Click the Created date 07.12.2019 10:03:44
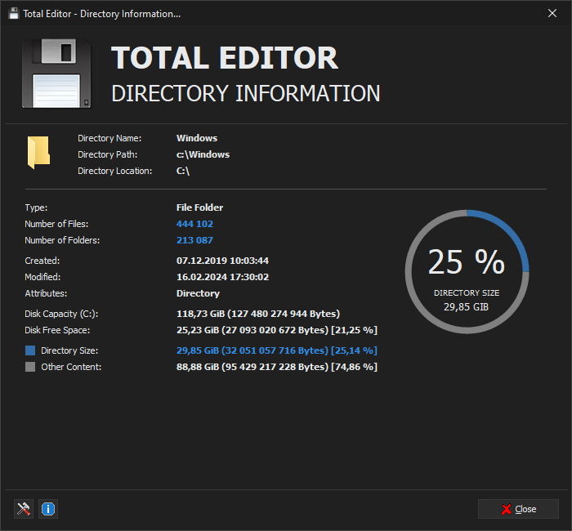 pos(222,261)
